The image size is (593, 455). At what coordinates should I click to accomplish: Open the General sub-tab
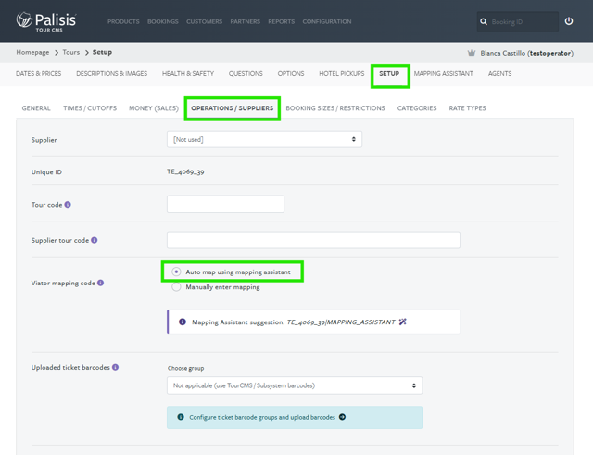[36, 108]
